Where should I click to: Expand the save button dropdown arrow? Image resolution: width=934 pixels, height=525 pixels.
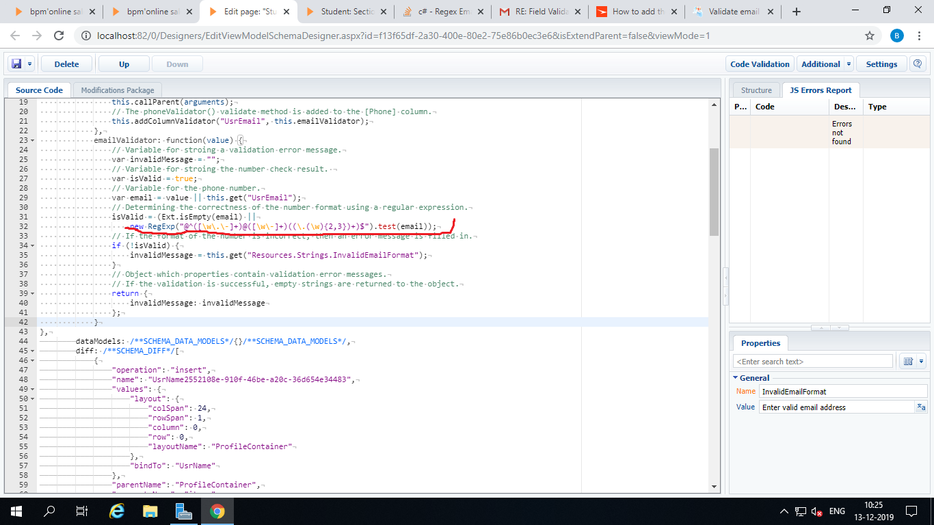coord(30,64)
